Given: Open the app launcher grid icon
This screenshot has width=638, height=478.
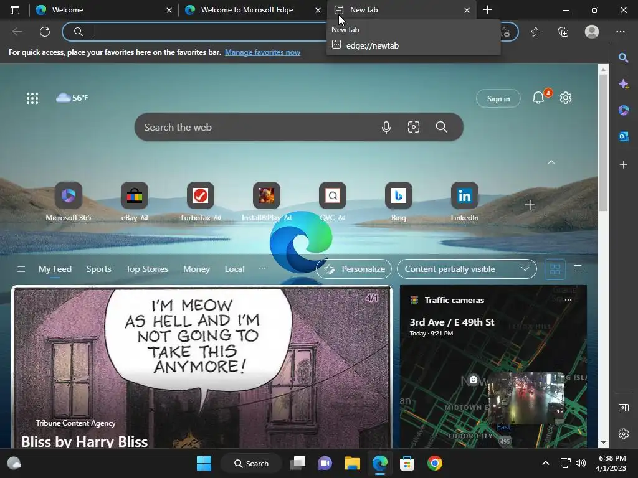Looking at the screenshot, I should tap(32, 98).
